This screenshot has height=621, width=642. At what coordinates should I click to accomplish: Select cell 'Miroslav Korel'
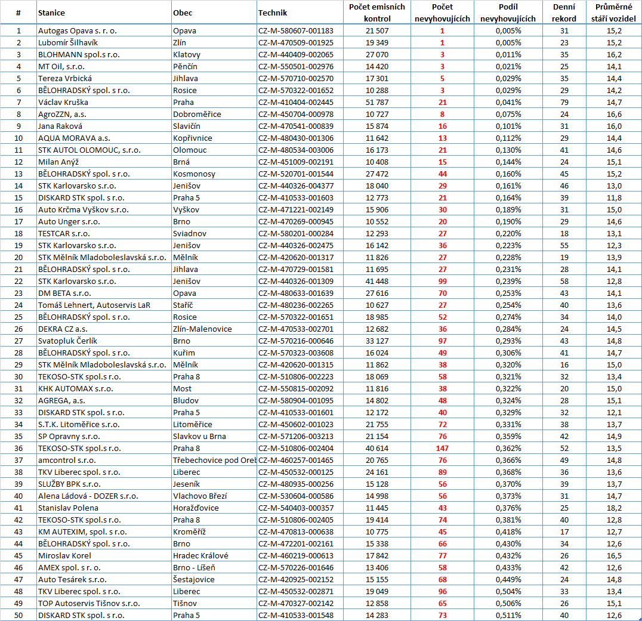tap(104, 555)
